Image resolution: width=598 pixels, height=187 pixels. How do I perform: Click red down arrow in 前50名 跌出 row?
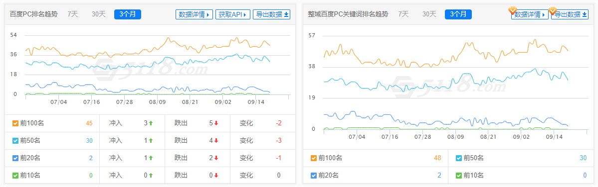pyautogui.click(x=216, y=141)
